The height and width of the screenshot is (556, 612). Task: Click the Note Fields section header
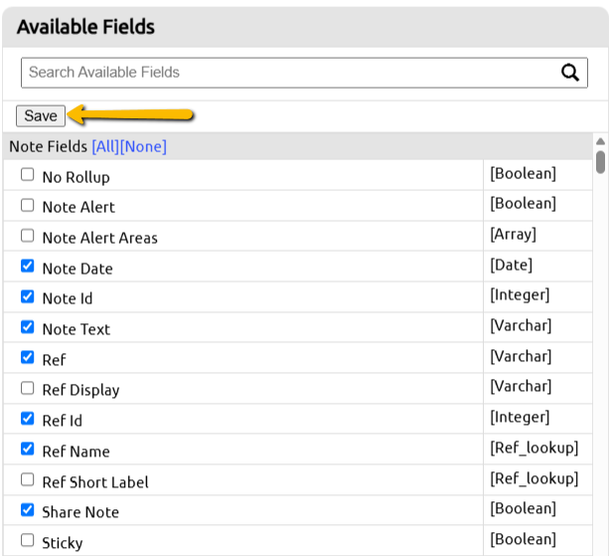[x=298, y=146]
